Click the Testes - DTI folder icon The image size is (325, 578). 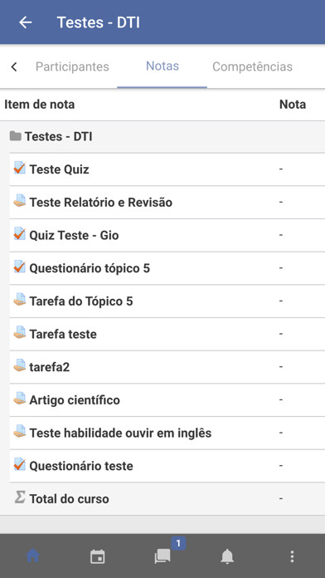(x=16, y=136)
